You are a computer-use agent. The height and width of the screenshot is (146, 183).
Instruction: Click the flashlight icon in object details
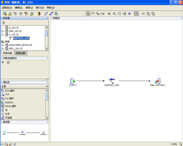tap(3, 62)
